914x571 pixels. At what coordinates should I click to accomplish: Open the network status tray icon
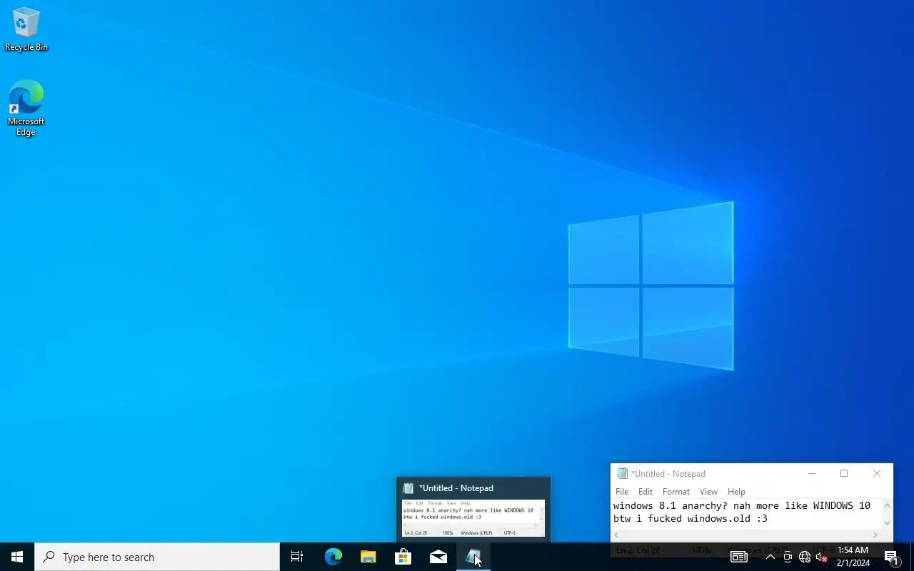(805, 557)
